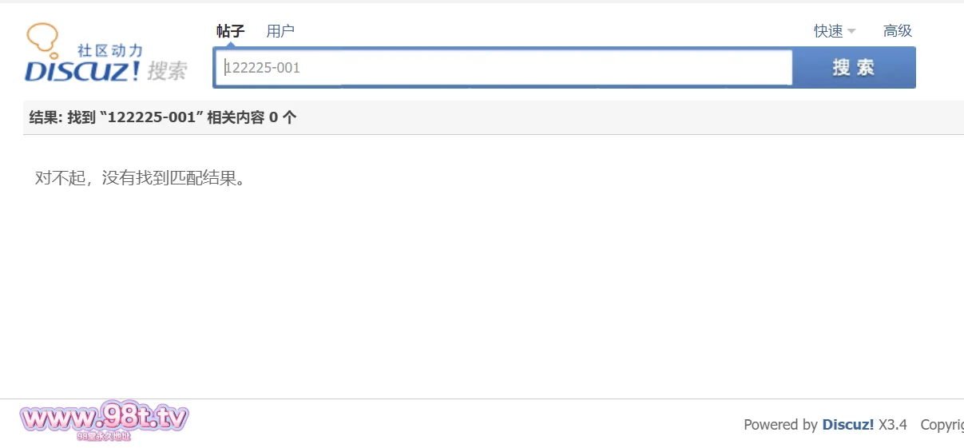This screenshot has width=964, height=448.
Task: Click the quoted "122225-001" term in results header
Action: tap(151, 117)
